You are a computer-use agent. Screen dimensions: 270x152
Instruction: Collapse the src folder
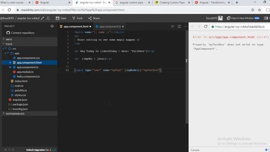coord(5,49)
